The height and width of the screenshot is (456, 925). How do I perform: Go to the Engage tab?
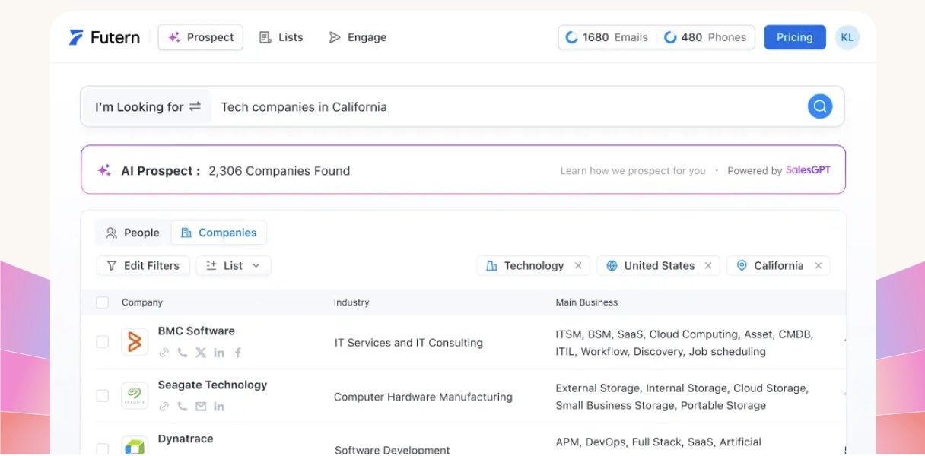[358, 37]
